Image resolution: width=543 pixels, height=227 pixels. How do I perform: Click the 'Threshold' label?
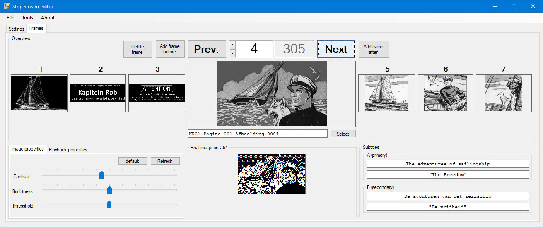coord(23,206)
